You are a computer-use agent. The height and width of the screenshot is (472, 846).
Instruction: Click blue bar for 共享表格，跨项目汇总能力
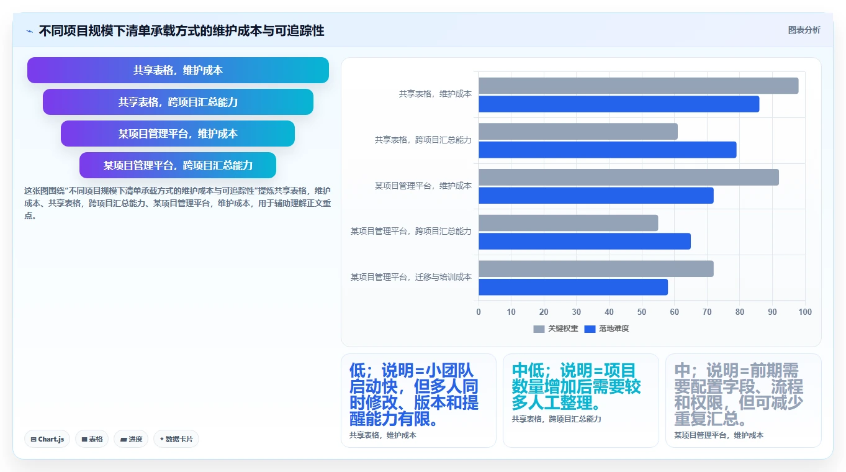click(x=608, y=150)
